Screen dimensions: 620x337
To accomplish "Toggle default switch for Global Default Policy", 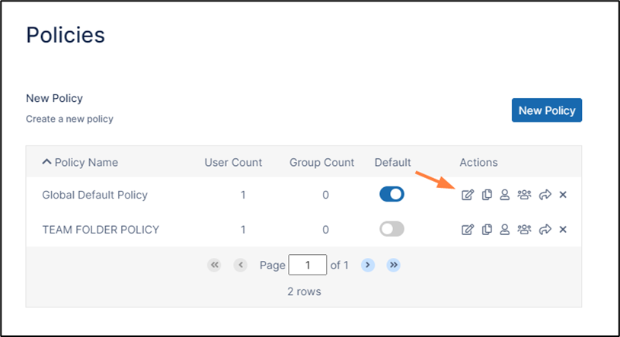I will [391, 195].
